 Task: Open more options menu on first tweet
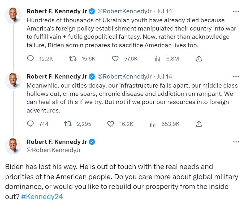point(236,11)
